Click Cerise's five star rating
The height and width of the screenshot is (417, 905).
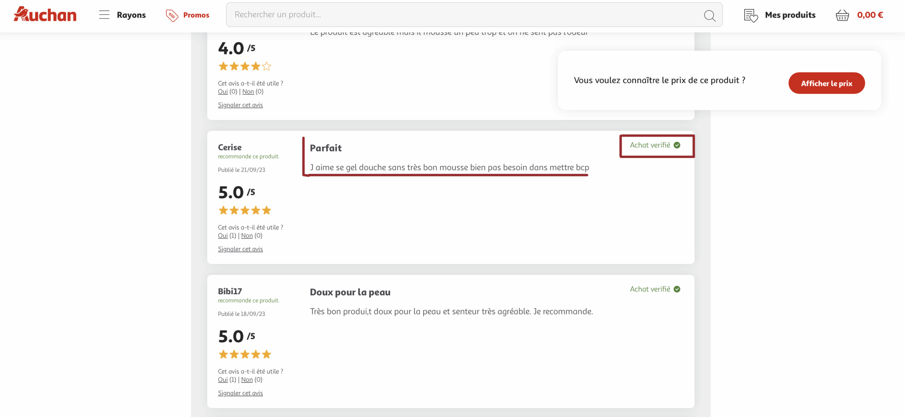[245, 210]
